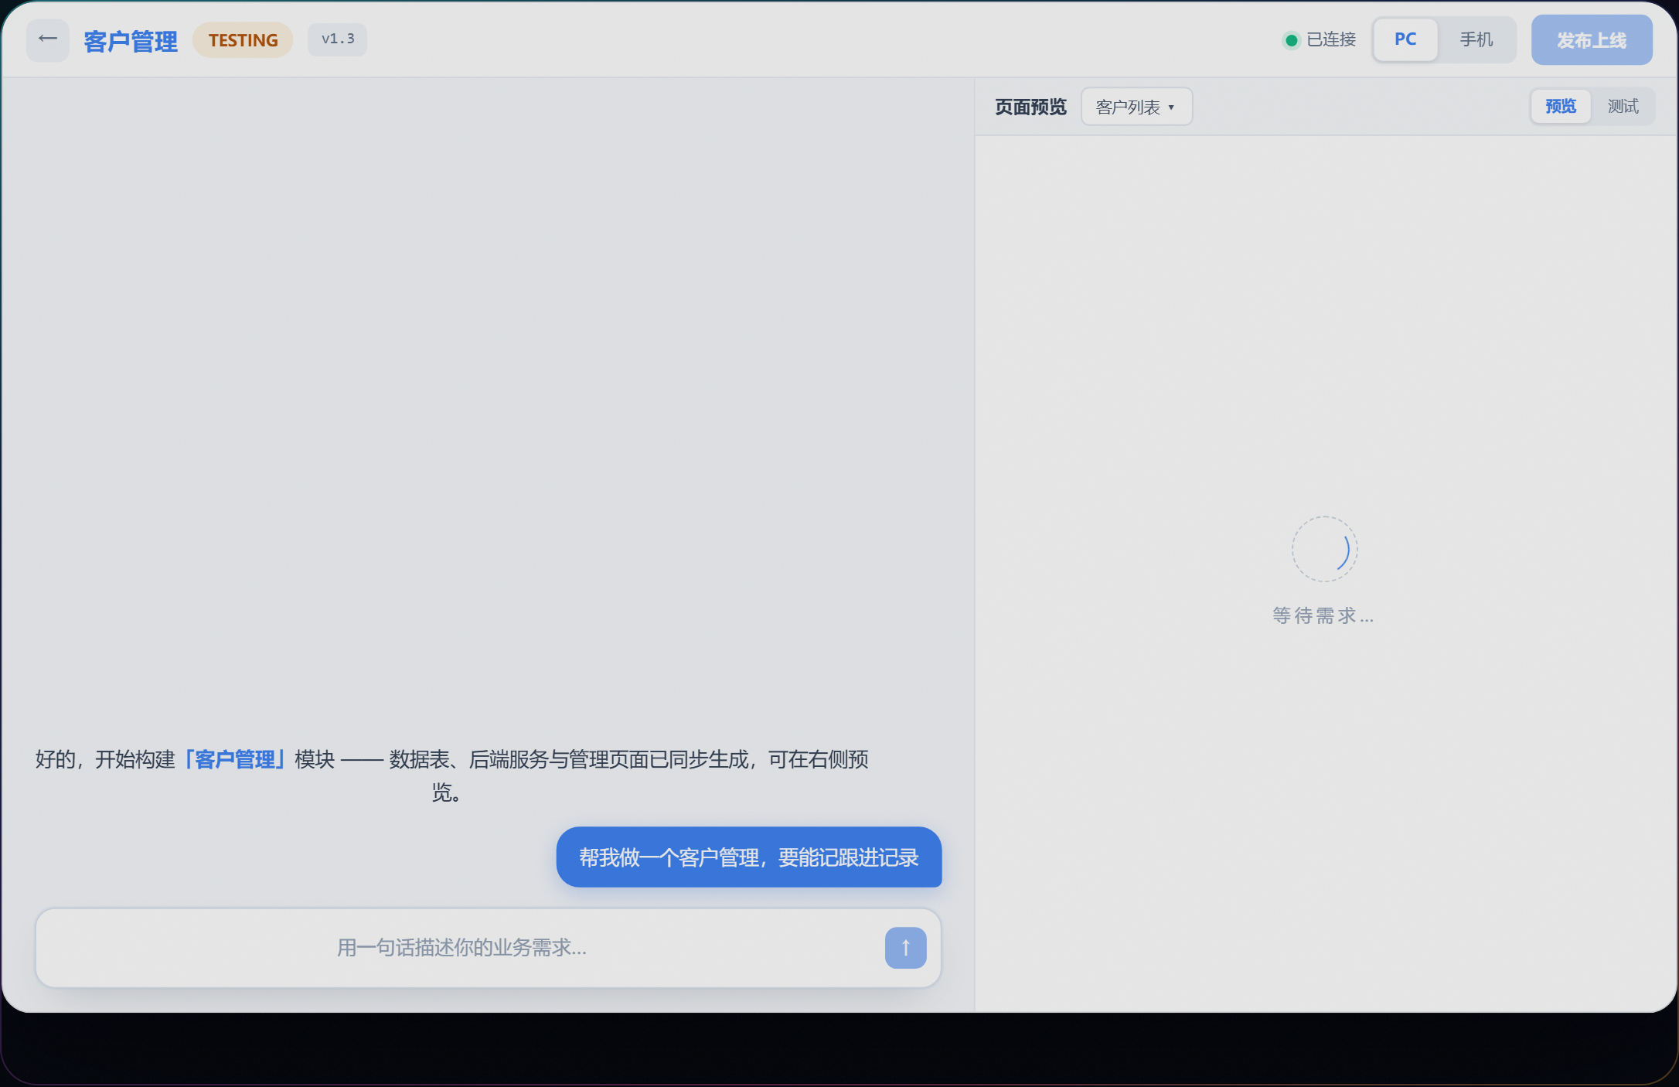Switch device view to PC
Screen dimensions: 1679x1087
[x=1405, y=39]
